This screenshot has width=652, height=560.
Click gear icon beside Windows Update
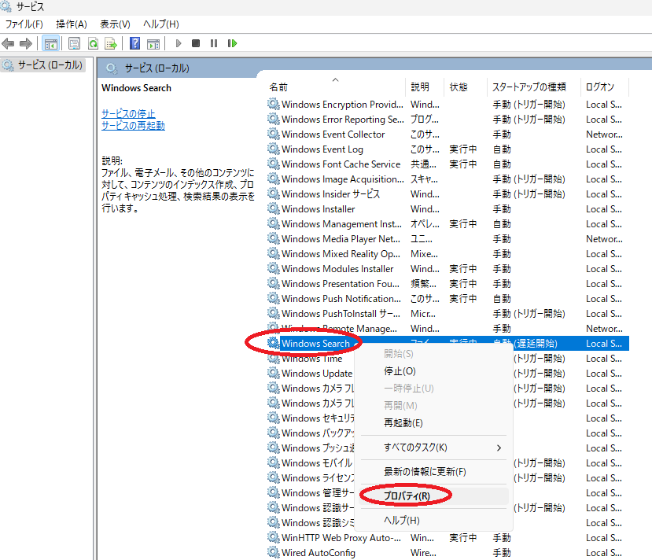click(273, 373)
